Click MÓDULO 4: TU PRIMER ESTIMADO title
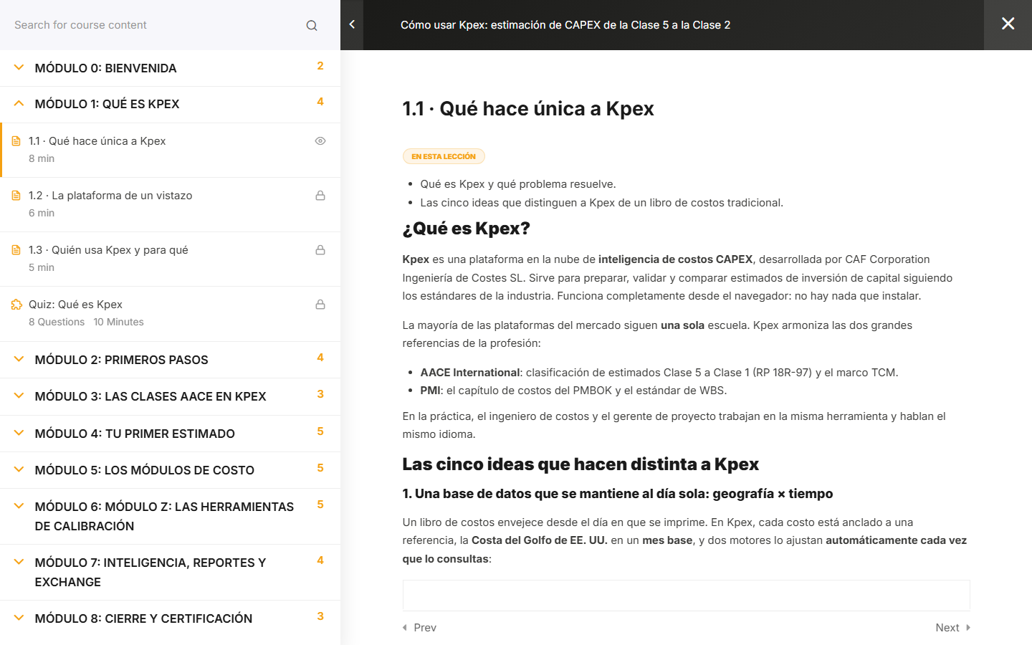Screen dimensions: 1032x645 [135, 434]
